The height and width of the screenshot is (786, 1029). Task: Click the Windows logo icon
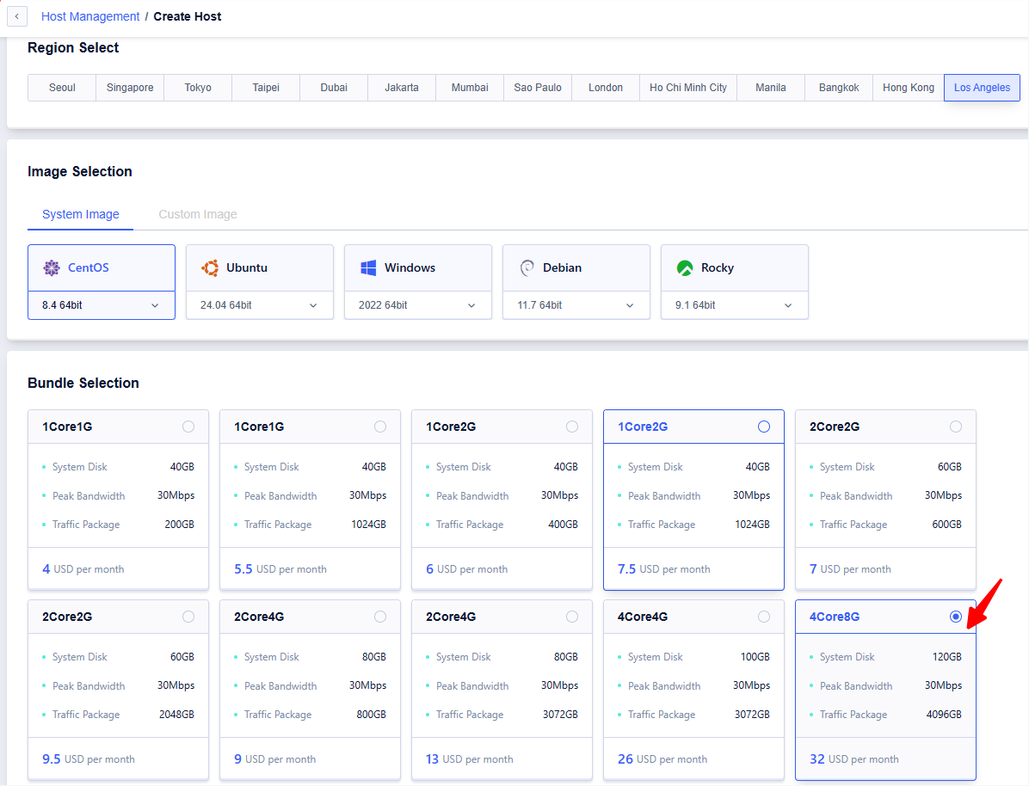pyautogui.click(x=368, y=267)
